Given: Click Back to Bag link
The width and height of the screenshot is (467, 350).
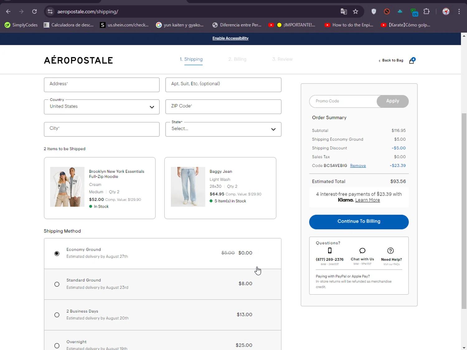Looking at the screenshot, I should pyautogui.click(x=391, y=60).
